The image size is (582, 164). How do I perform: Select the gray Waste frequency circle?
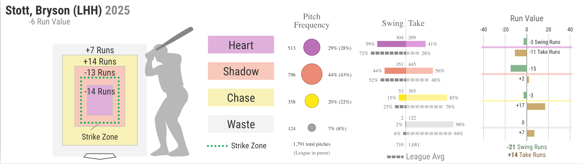click(312, 128)
